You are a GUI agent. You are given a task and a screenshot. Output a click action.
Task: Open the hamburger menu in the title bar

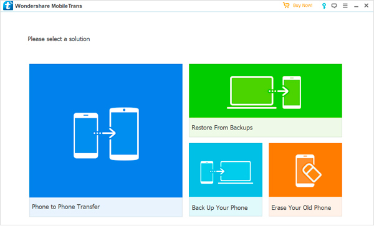pos(345,6)
